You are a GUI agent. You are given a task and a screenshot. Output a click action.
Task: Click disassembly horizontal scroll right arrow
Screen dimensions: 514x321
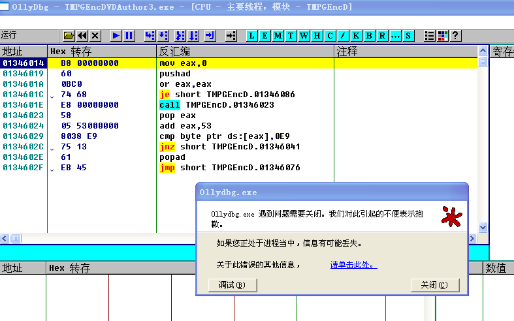[x=472, y=238]
